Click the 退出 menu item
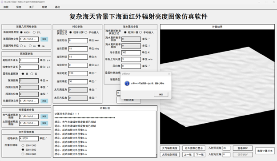The image size is (277, 161). click(x=57, y=7)
